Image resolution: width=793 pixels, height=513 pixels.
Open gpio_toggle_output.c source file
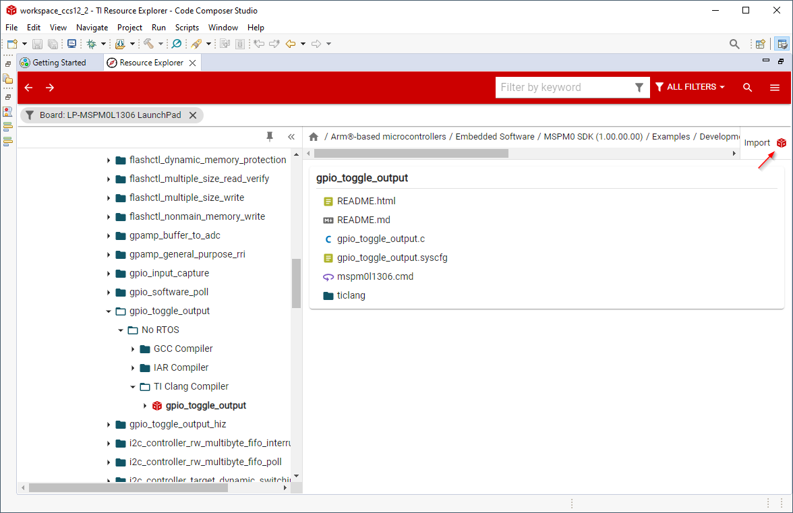click(x=380, y=239)
